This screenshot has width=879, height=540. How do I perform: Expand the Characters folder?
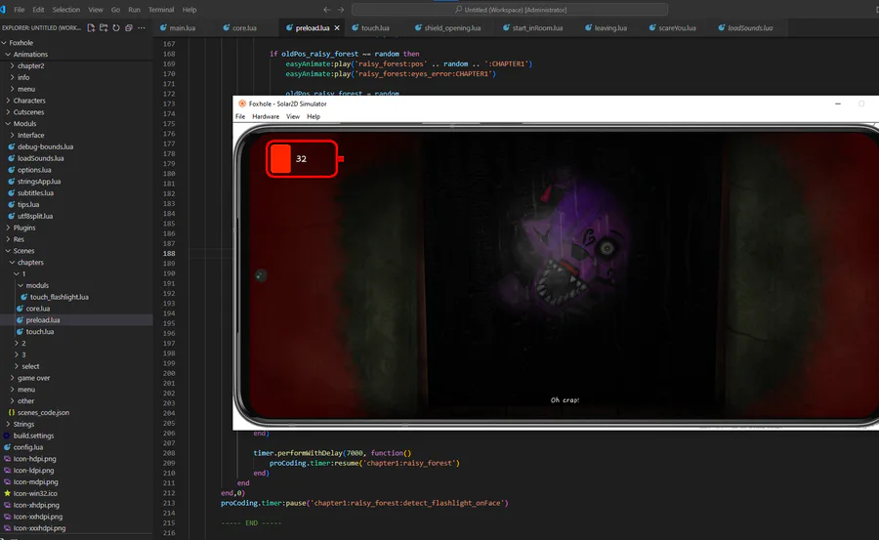pyautogui.click(x=29, y=101)
